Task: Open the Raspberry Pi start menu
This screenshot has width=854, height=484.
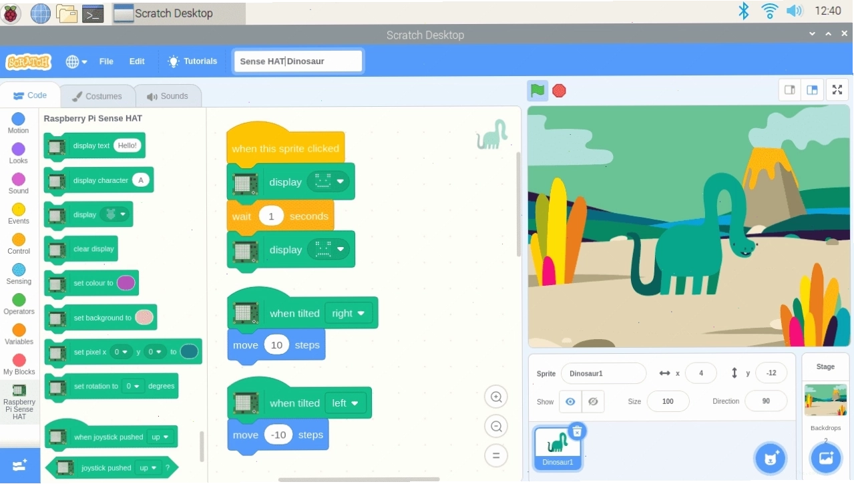Action: coord(11,12)
